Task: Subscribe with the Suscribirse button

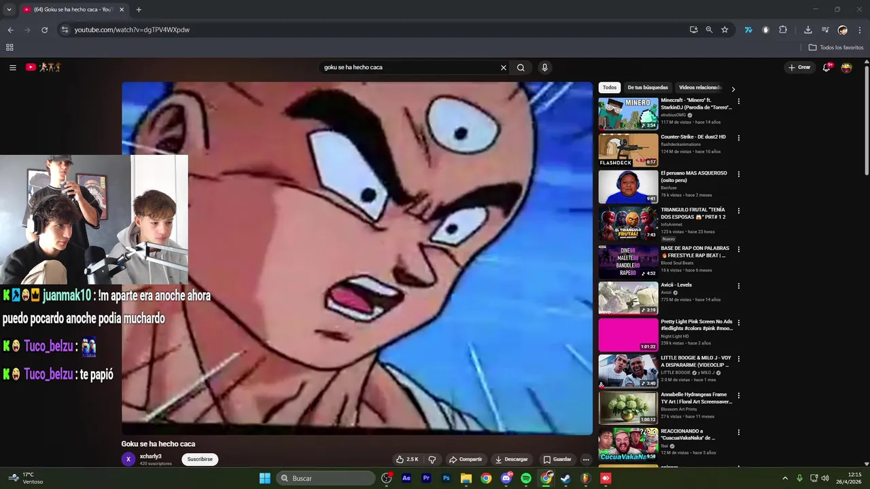Action: (200, 459)
